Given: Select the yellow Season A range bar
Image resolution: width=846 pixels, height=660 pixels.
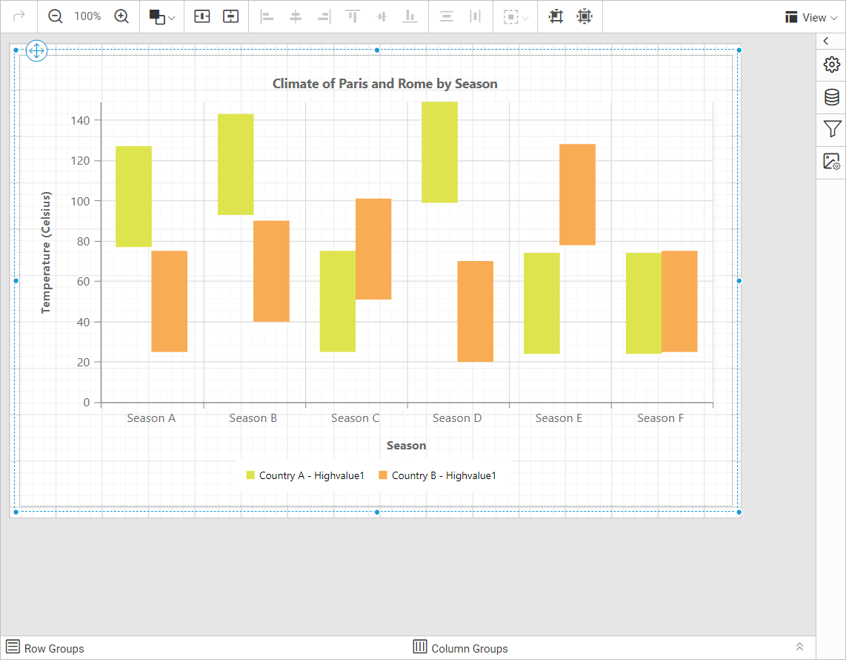Looking at the screenshot, I should [134, 197].
